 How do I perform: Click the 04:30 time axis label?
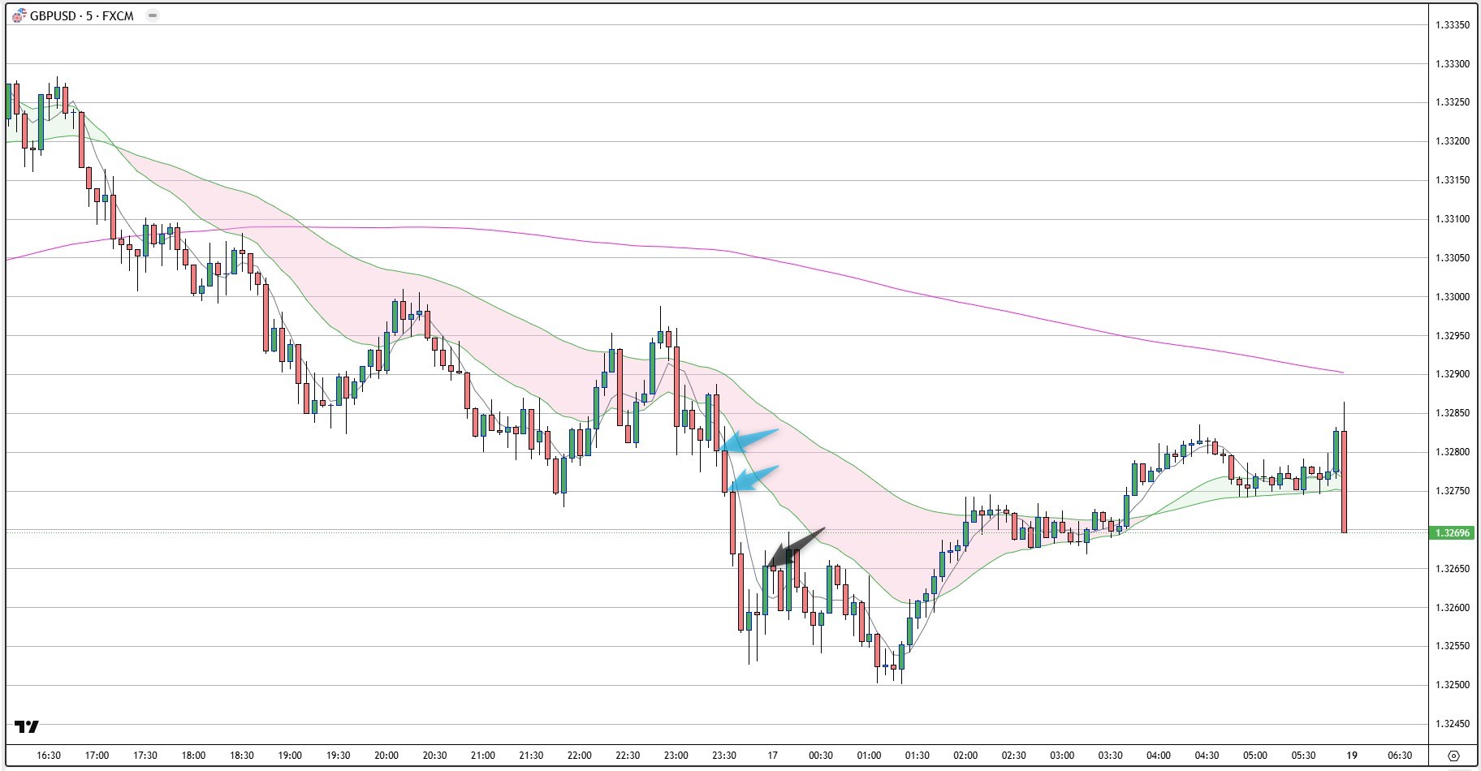point(1207,756)
